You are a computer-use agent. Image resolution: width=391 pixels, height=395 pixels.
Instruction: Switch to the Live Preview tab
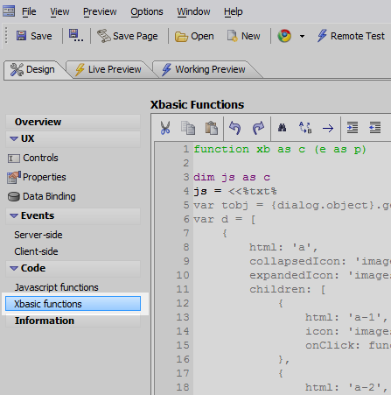[x=108, y=69]
